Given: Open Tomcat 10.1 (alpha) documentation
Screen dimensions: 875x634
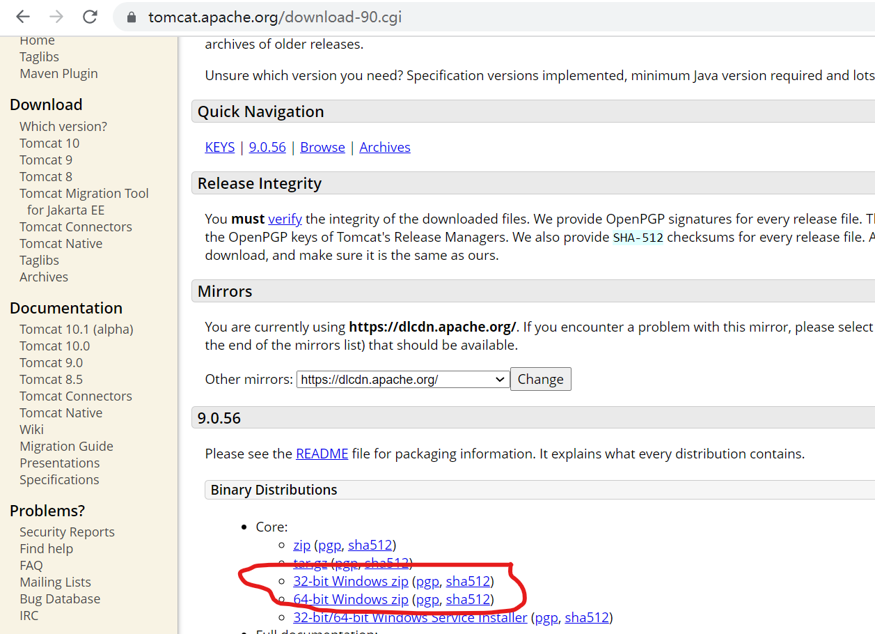Looking at the screenshot, I should [x=77, y=329].
